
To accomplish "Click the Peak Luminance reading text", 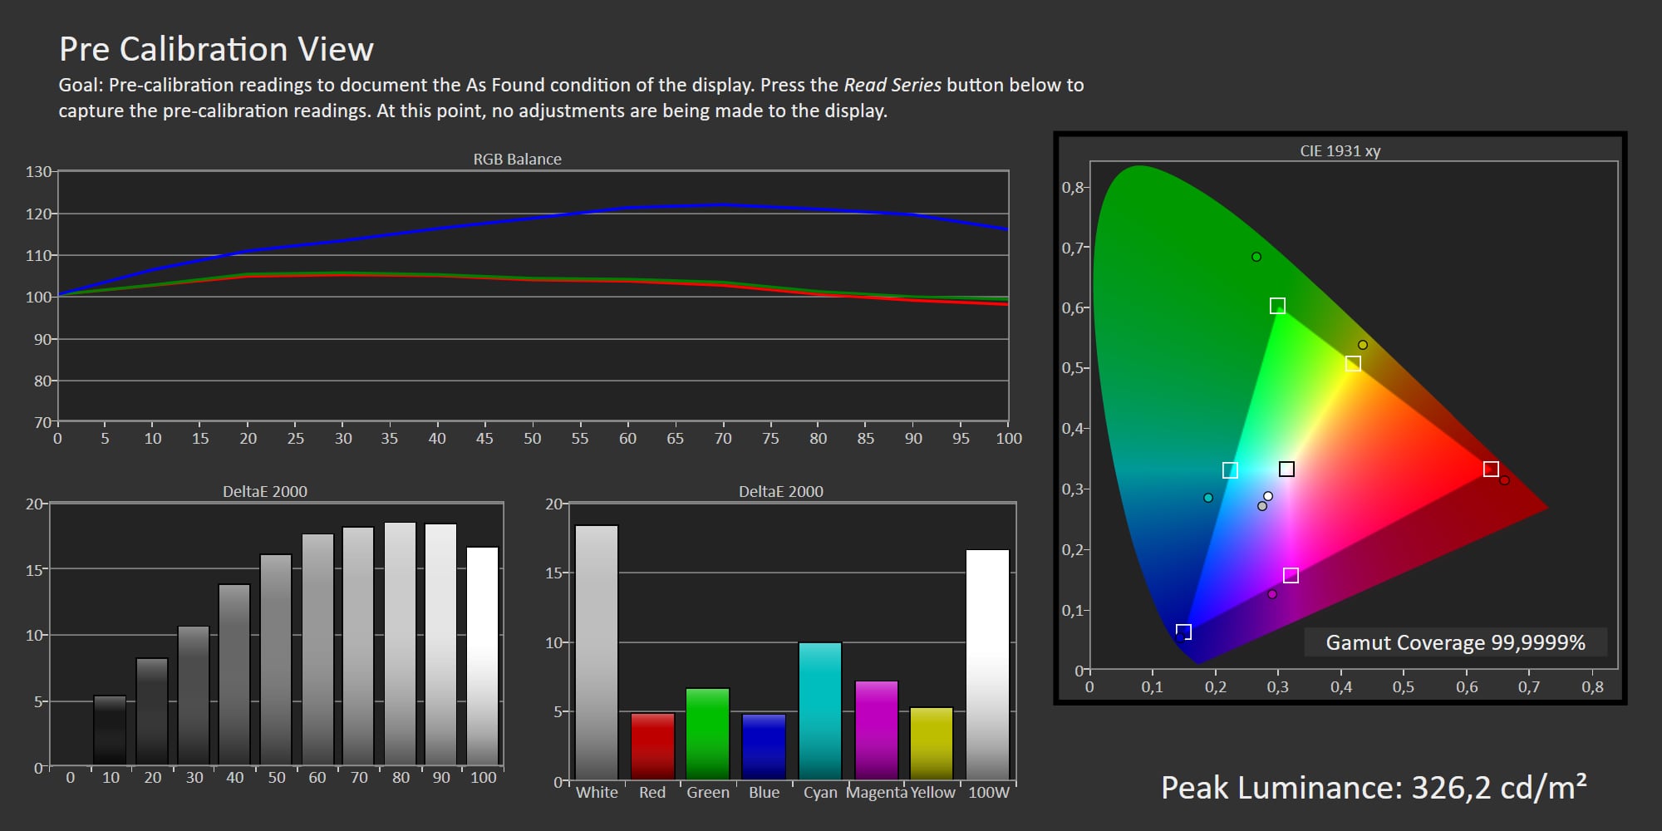I will tap(1373, 788).
